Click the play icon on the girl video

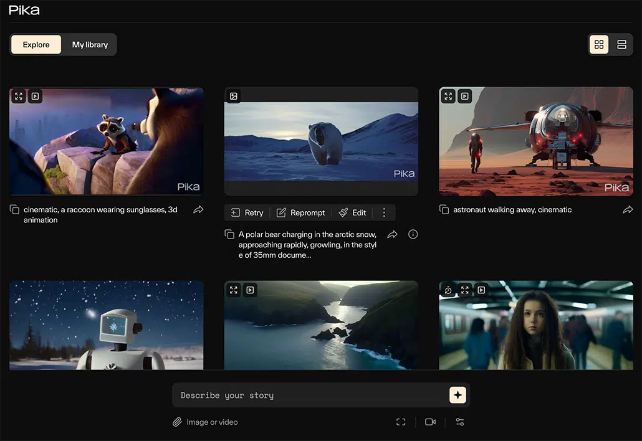pyautogui.click(x=481, y=290)
